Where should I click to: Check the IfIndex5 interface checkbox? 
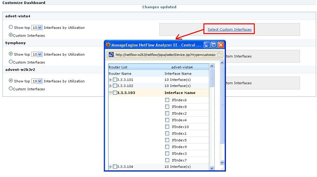pos(167,140)
